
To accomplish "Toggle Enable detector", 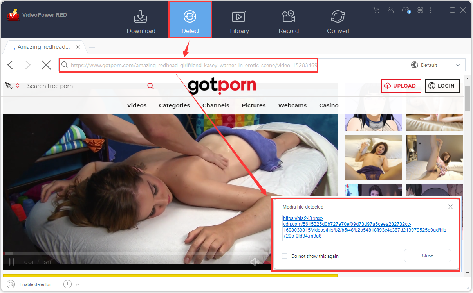I will coord(29,284).
